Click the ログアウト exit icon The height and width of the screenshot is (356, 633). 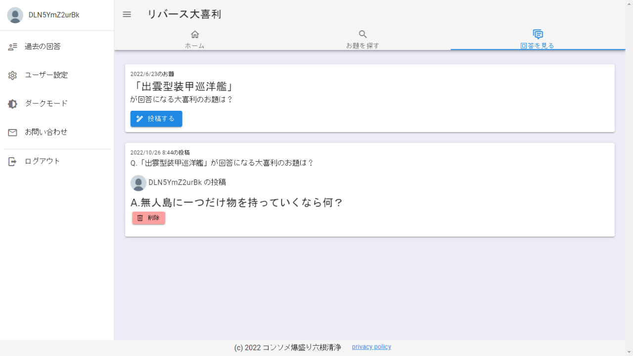click(13, 162)
